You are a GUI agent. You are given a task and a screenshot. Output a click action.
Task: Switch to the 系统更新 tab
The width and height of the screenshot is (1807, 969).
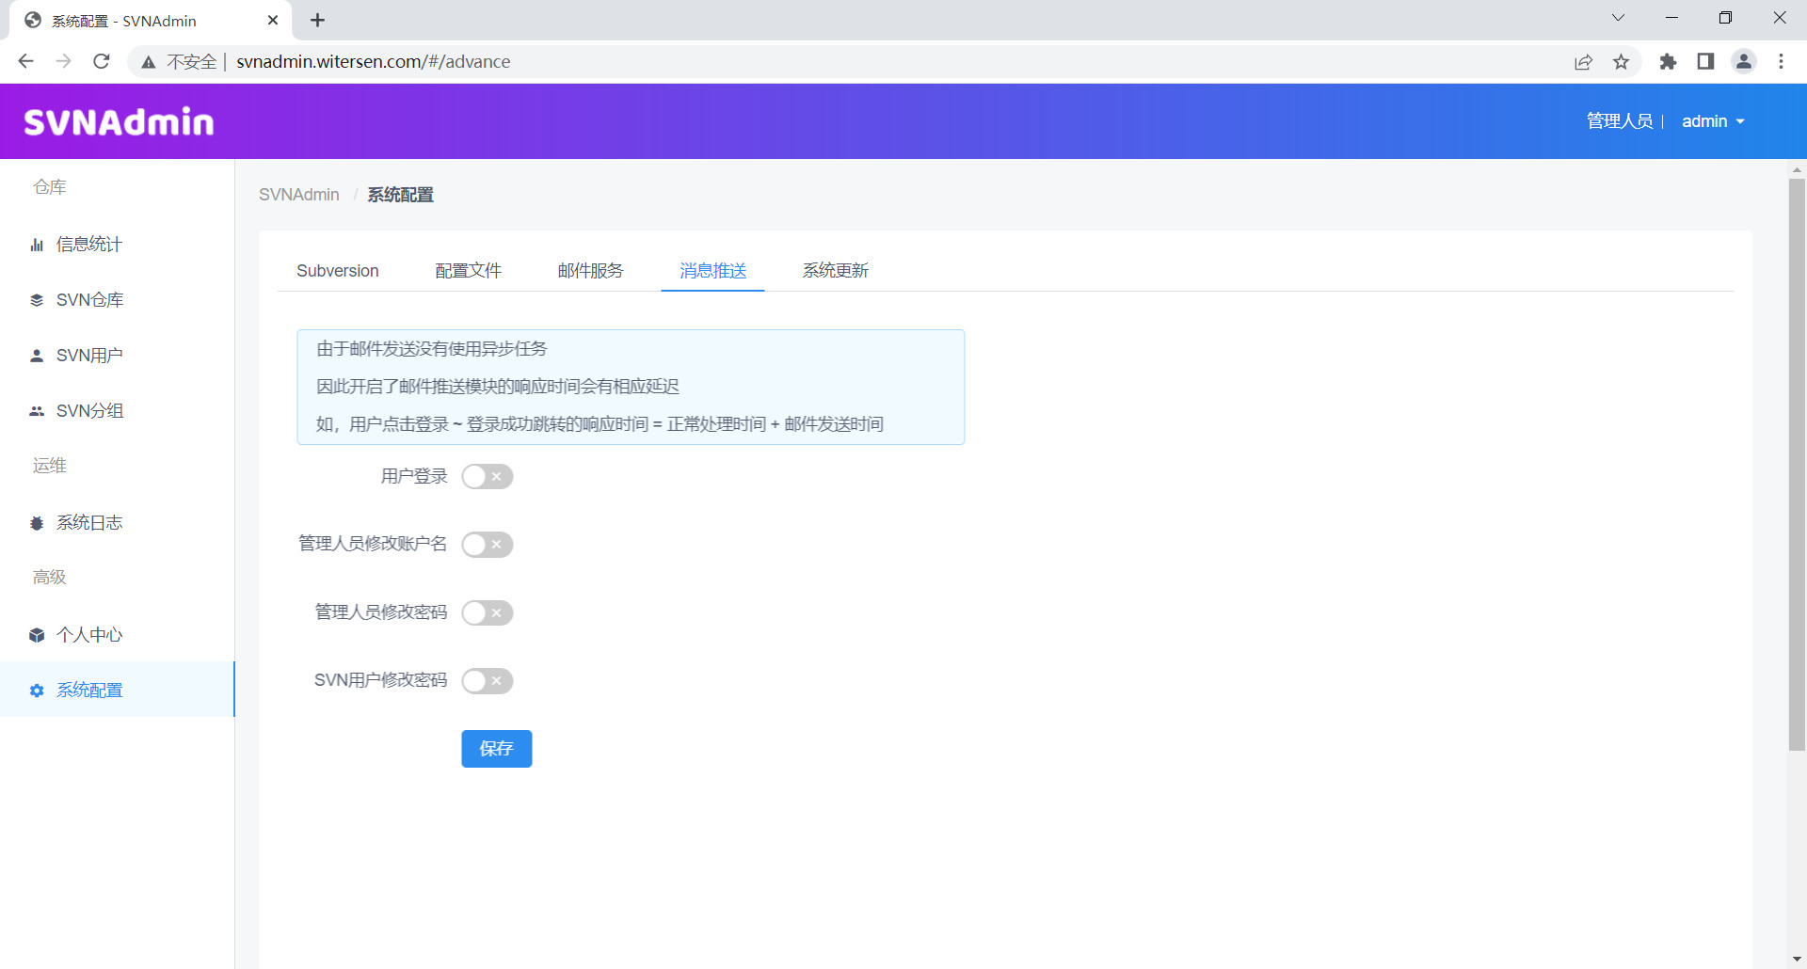click(x=835, y=271)
